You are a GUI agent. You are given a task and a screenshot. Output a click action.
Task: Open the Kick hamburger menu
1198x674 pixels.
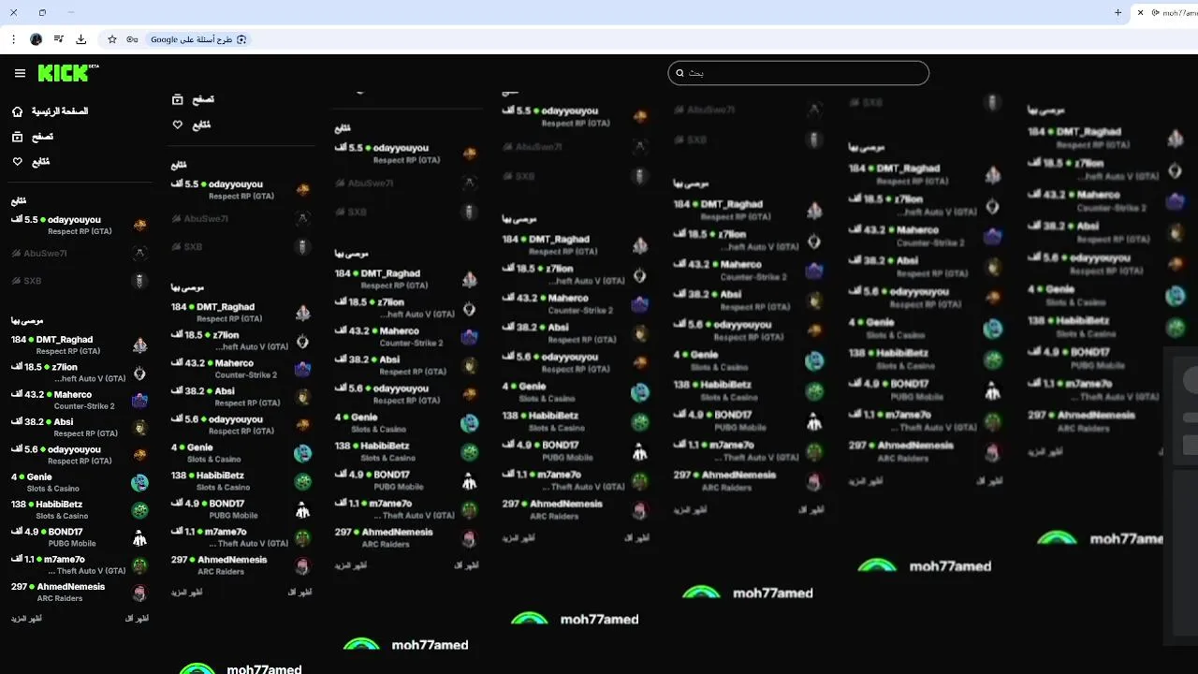tap(20, 73)
